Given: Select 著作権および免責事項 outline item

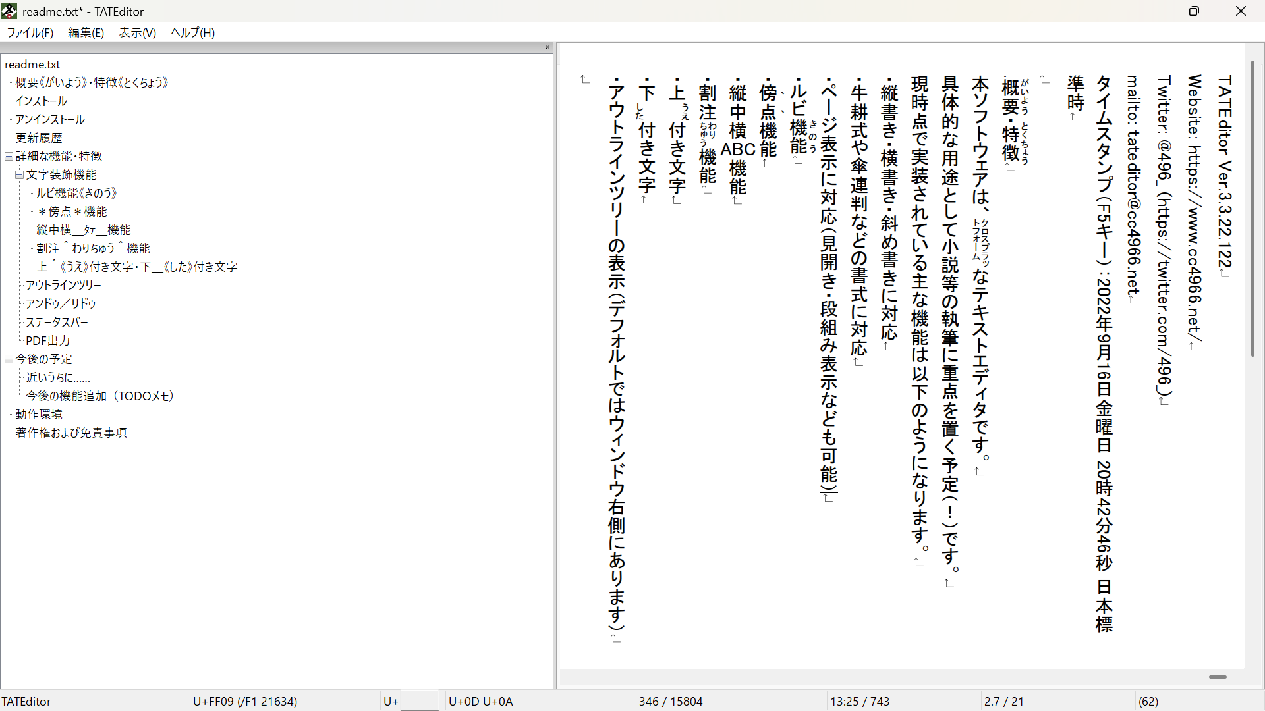Looking at the screenshot, I should 71,433.
